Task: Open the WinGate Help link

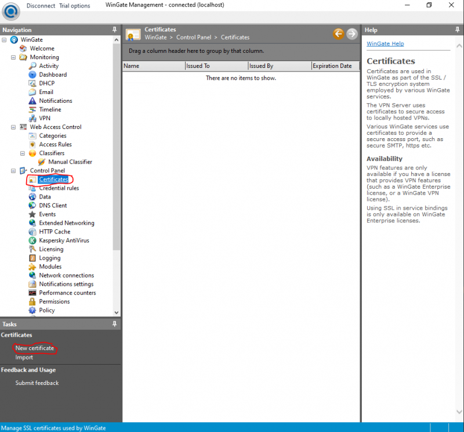Action: [385, 44]
